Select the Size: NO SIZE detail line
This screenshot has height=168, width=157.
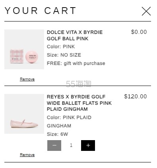[x=64, y=55]
